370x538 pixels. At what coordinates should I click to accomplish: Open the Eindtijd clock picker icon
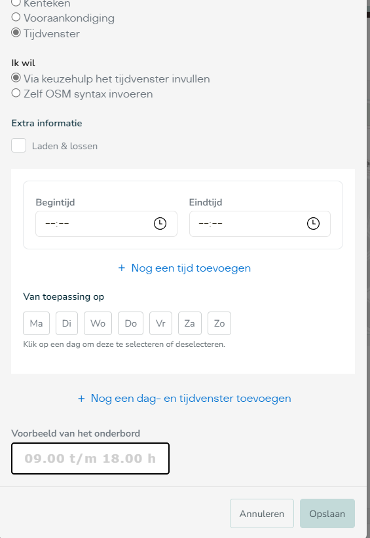313,223
